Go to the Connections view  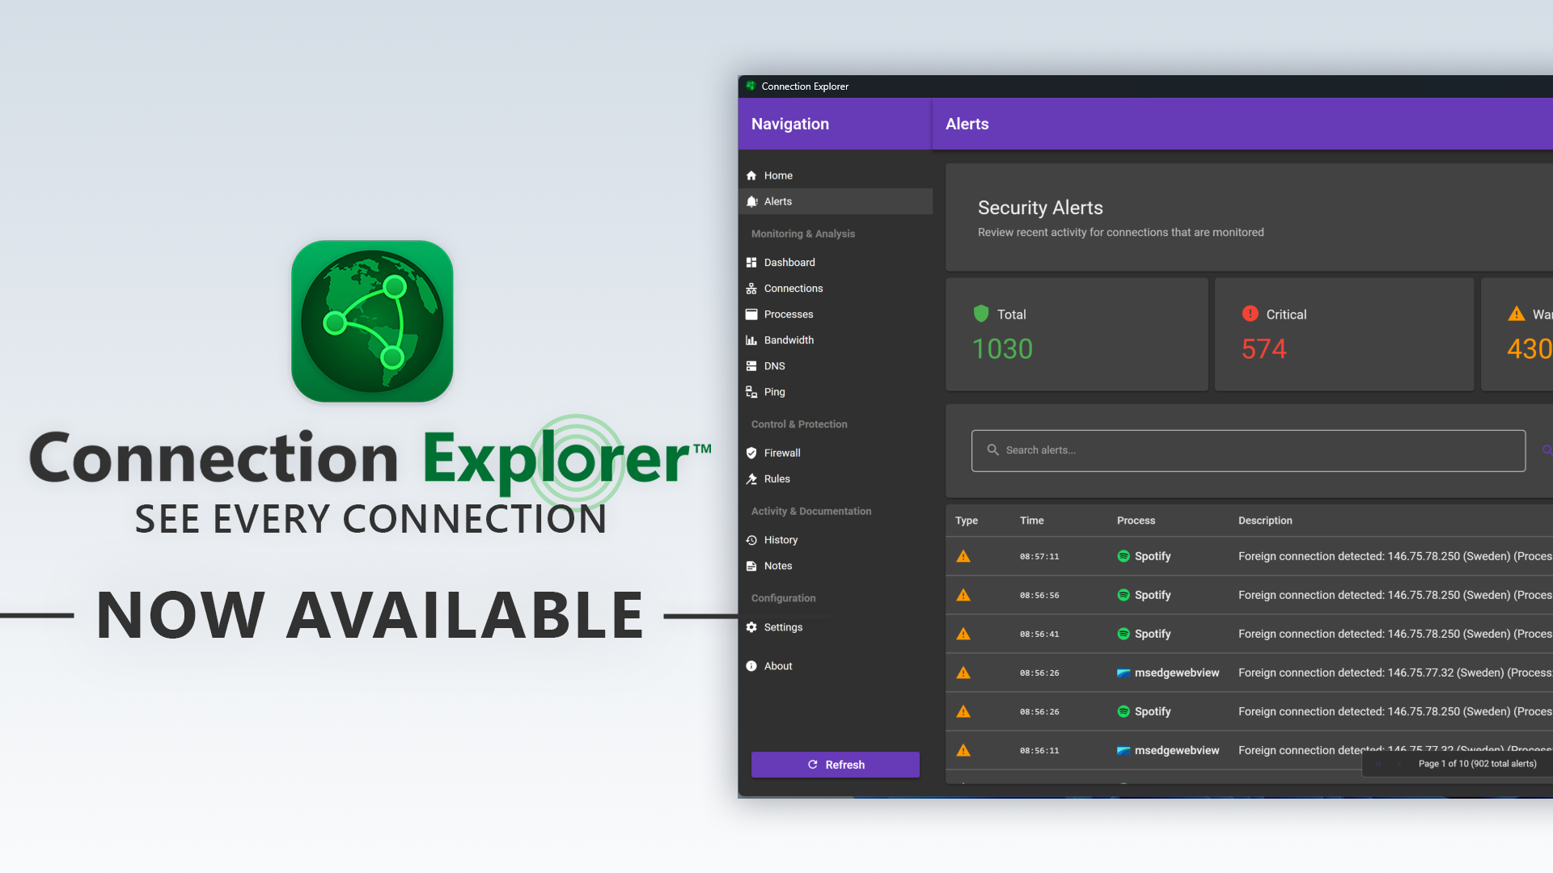pyautogui.click(x=835, y=289)
